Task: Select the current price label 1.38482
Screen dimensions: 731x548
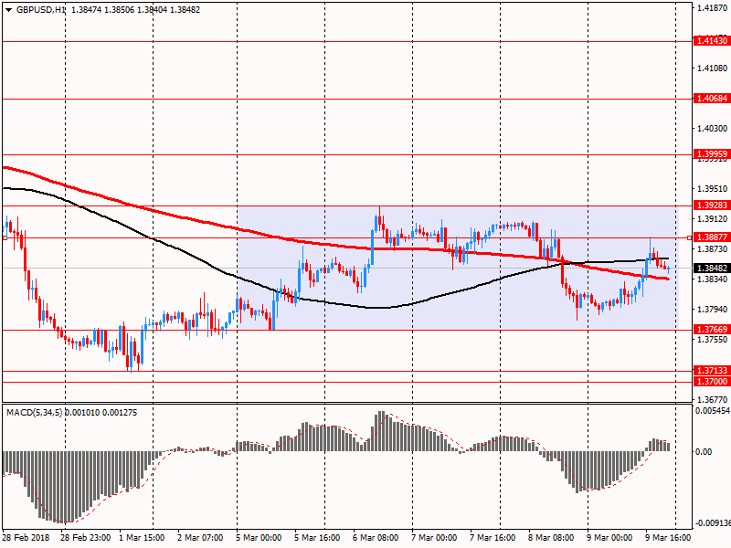Action: click(712, 269)
